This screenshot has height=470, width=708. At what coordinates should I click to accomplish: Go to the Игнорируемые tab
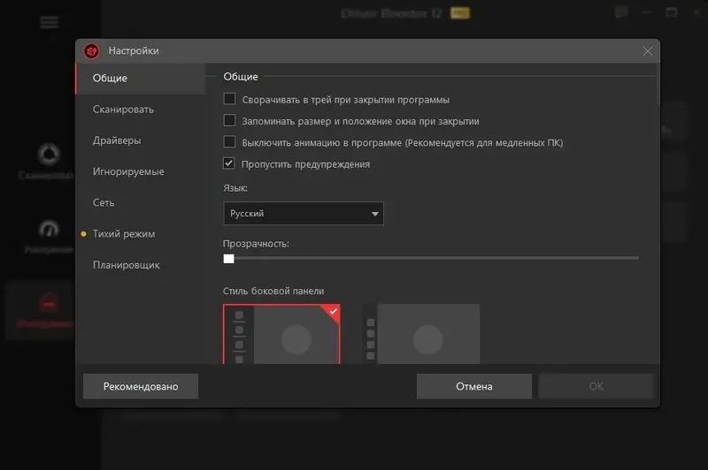(x=141, y=171)
